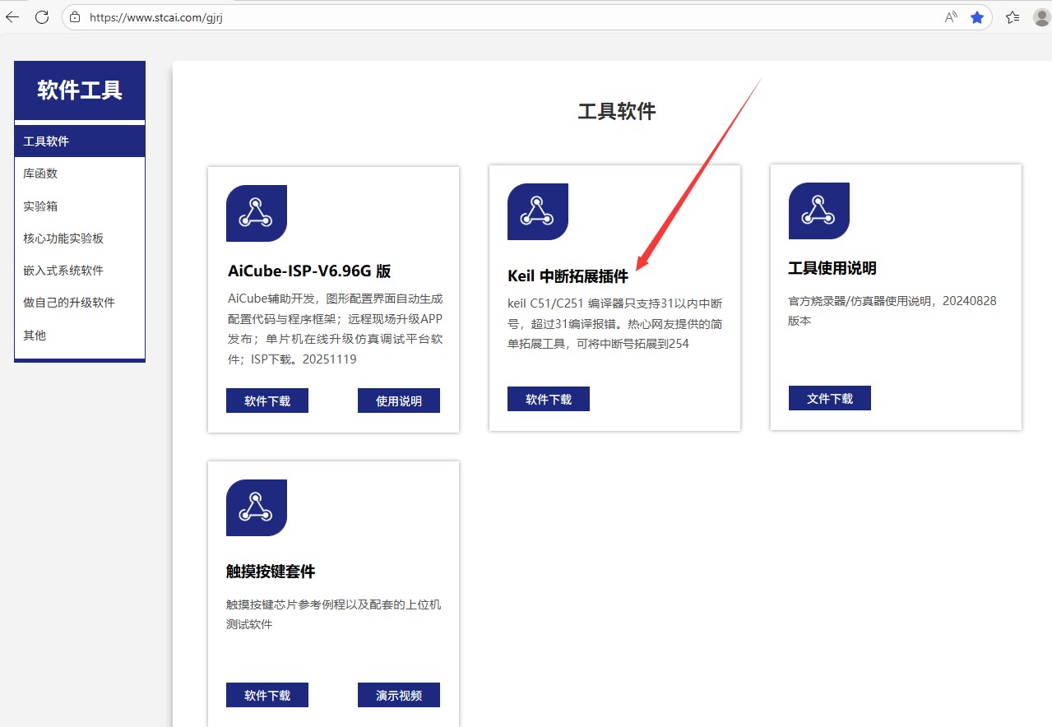Open the browser collections panel

point(1012,16)
